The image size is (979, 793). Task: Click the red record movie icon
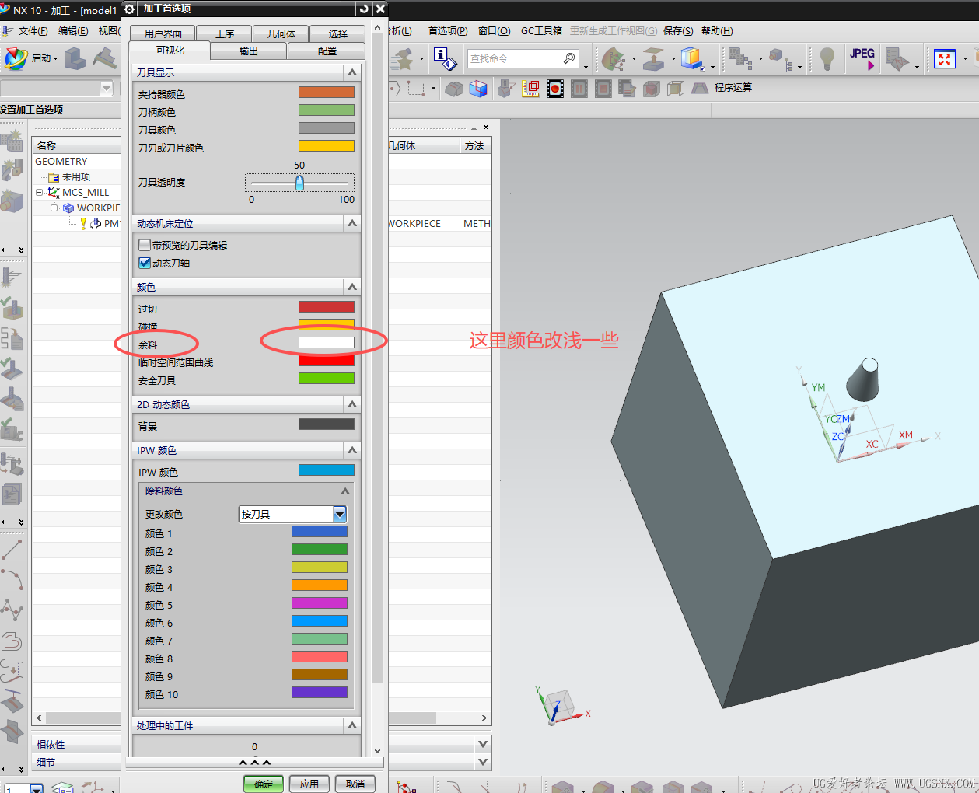pos(554,89)
